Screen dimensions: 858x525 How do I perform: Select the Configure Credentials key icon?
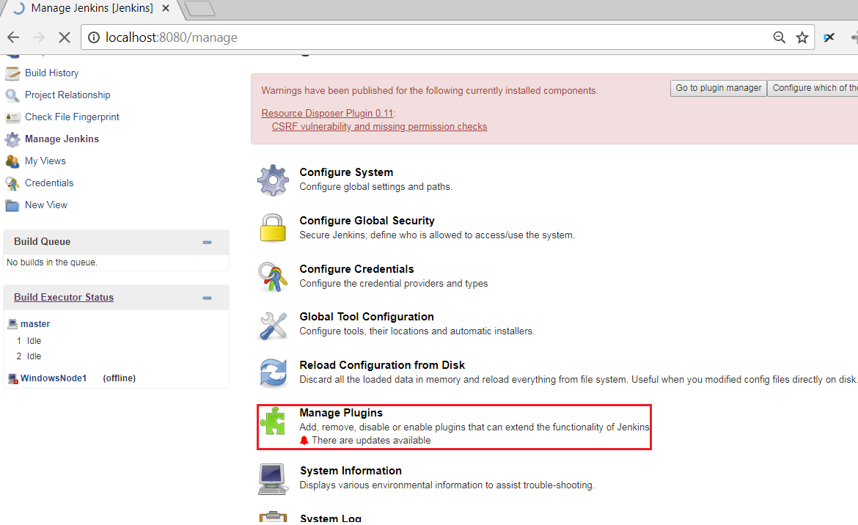click(273, 276)
